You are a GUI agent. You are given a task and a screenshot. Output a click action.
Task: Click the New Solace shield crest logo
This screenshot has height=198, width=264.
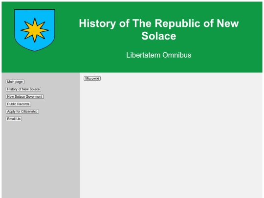(x=35, y=30)
